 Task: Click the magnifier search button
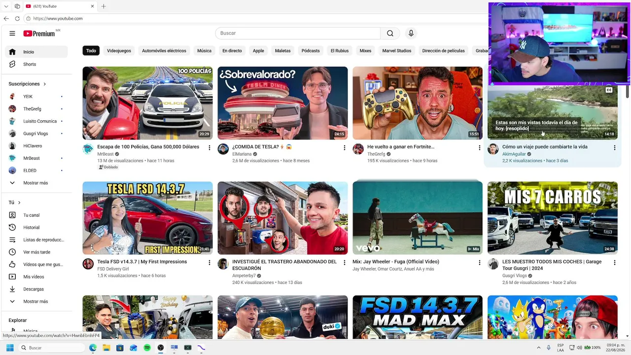pyautogui.click(x=390, y=33)
